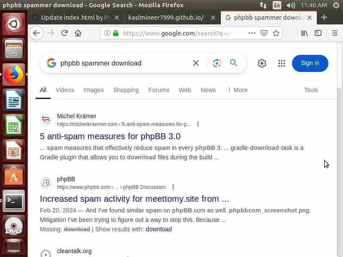Click the Michel Krämer site favicon
Image resolution: width=343 pixels, height=257 pixels.
pos(46,120)
